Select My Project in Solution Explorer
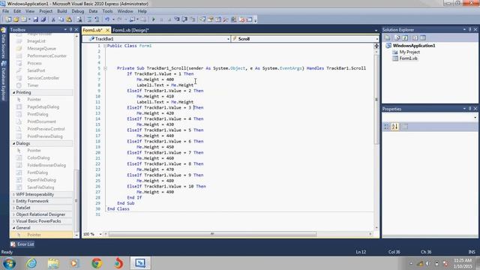The image size is (480, 270). click(x=409, y=52)
